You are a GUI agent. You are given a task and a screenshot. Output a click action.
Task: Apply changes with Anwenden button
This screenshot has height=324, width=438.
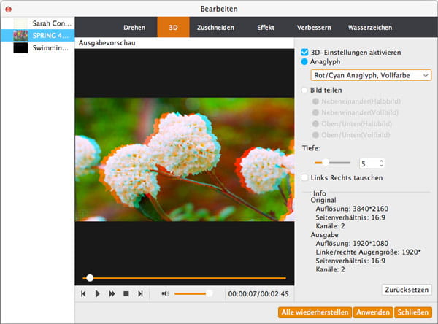click(373, 312)
